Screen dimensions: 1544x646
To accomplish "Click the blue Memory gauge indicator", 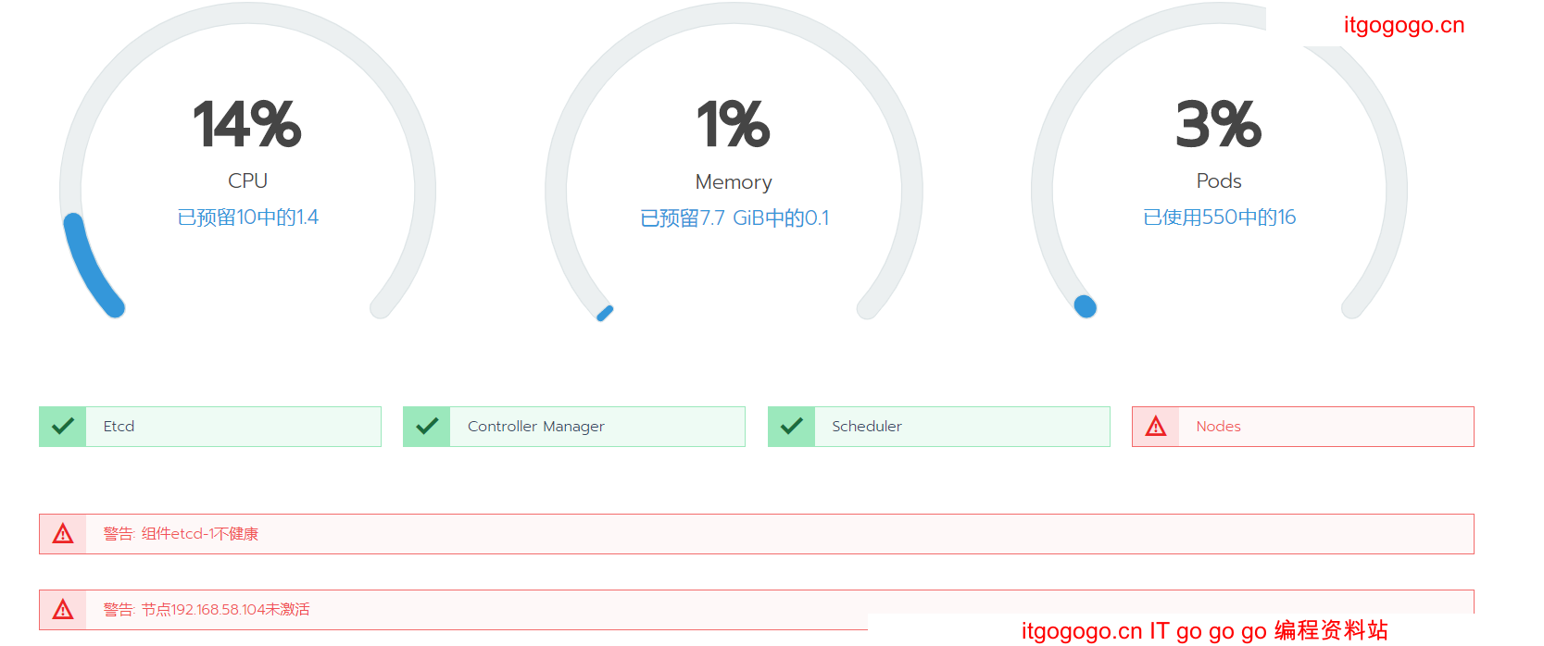I will [x=605, y=314].
